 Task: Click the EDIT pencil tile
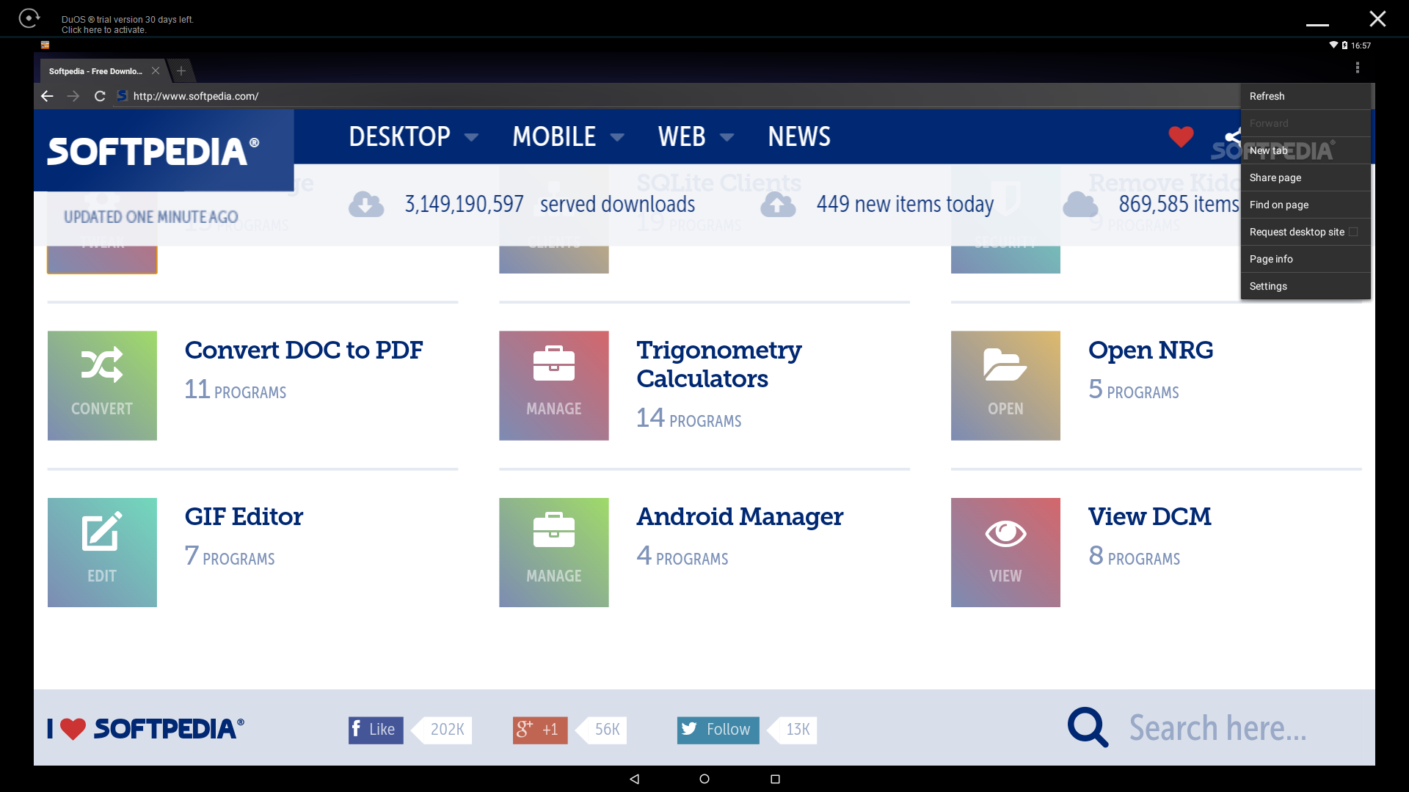tap(102, 552)
